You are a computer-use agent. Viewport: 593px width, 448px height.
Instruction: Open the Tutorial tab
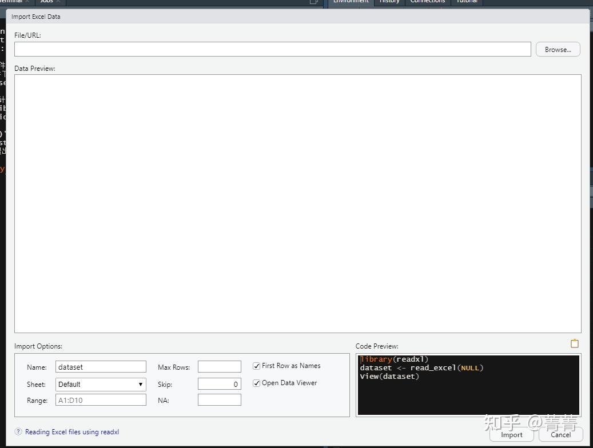click(466, 2)
